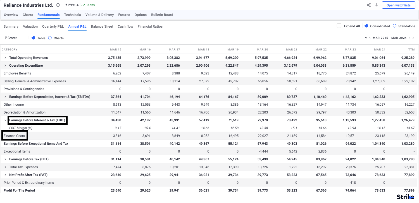Image resolution: width=419 pixels, height=203 pixels.
Task: Open the Summary sub-tab
Action: (x=11, y=26)
